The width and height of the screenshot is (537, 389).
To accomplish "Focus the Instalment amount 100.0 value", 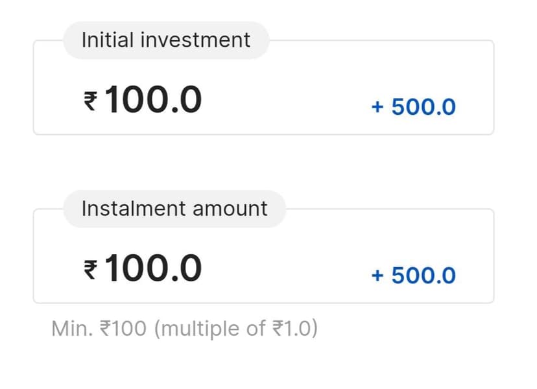I will tap(152, 269).
